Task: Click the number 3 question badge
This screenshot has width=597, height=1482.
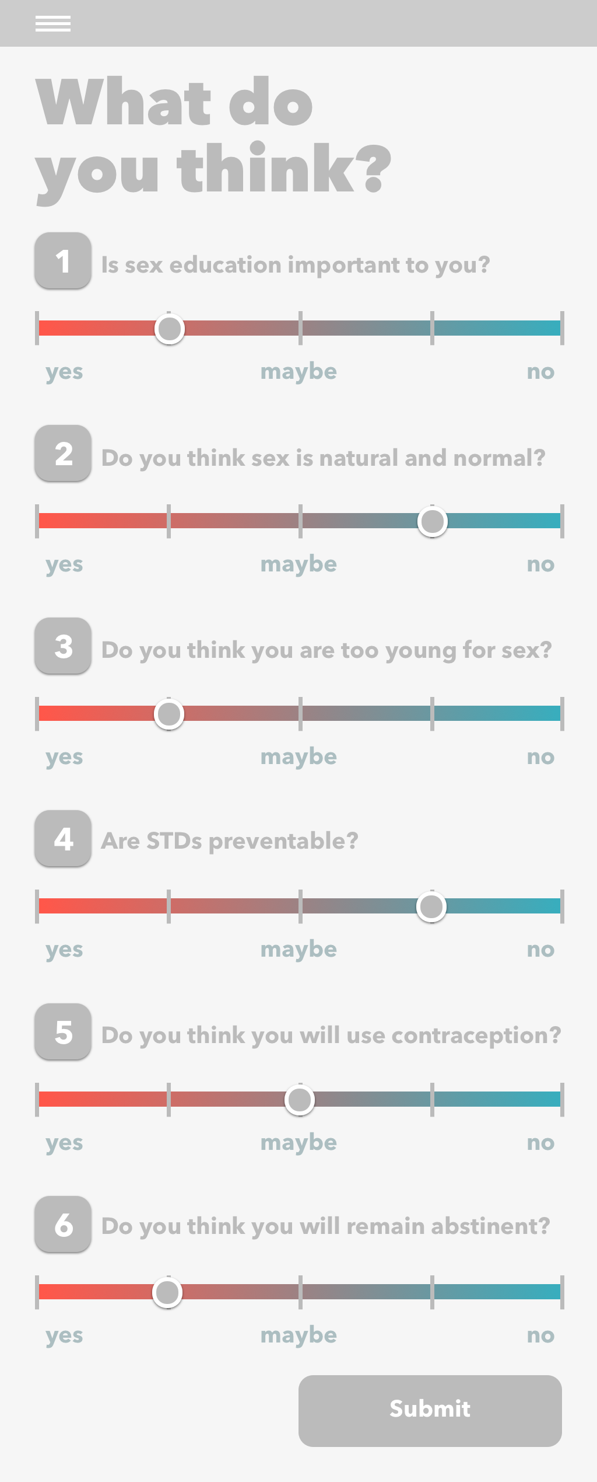Action: click(x=63, y=646)
